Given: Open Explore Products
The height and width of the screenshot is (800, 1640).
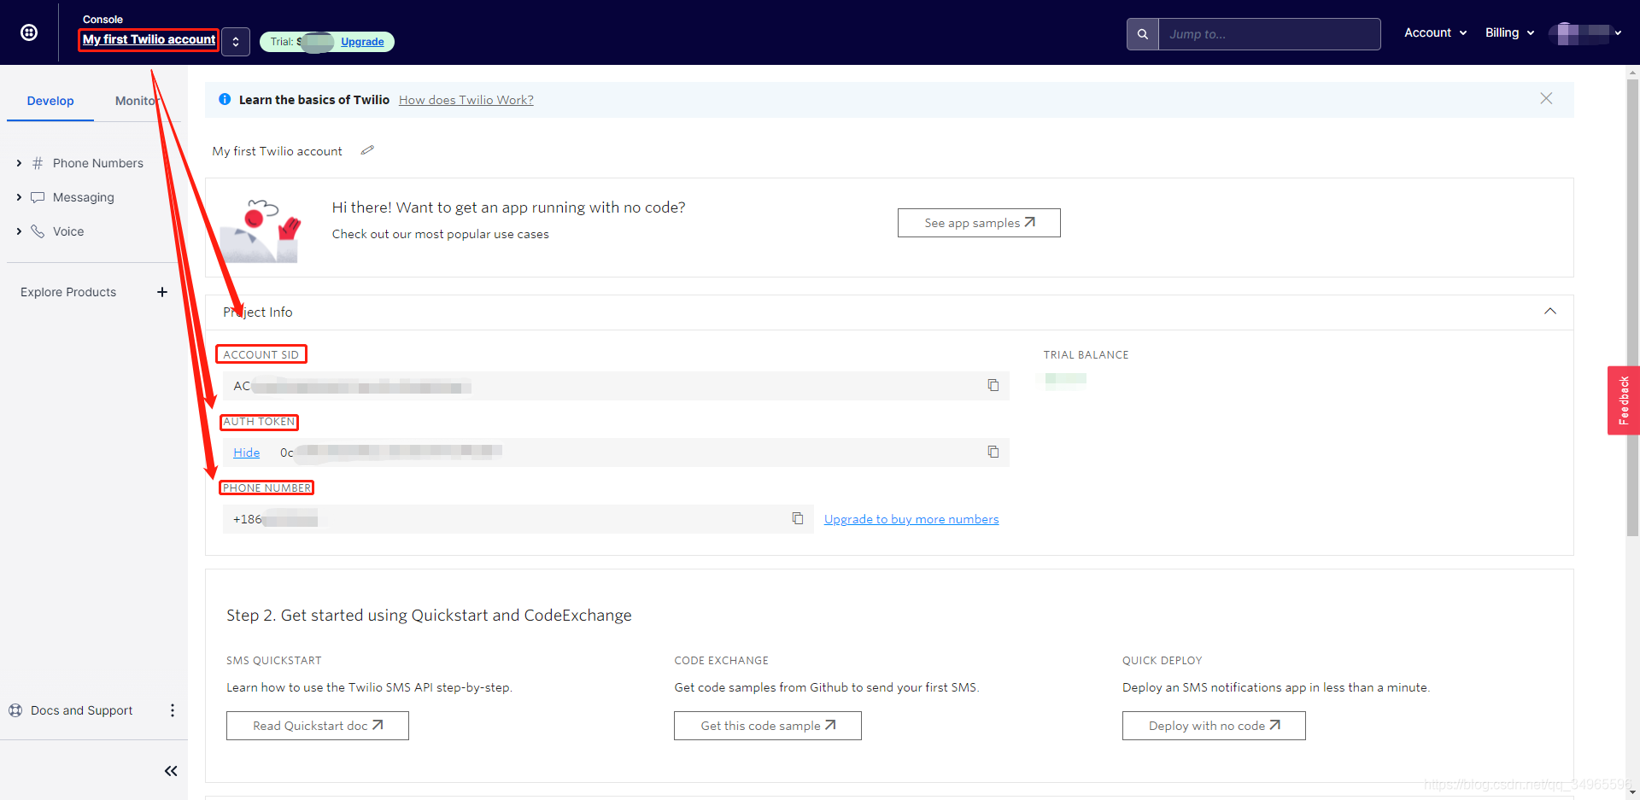Looking at the screenshot, I should click(68, 292).
